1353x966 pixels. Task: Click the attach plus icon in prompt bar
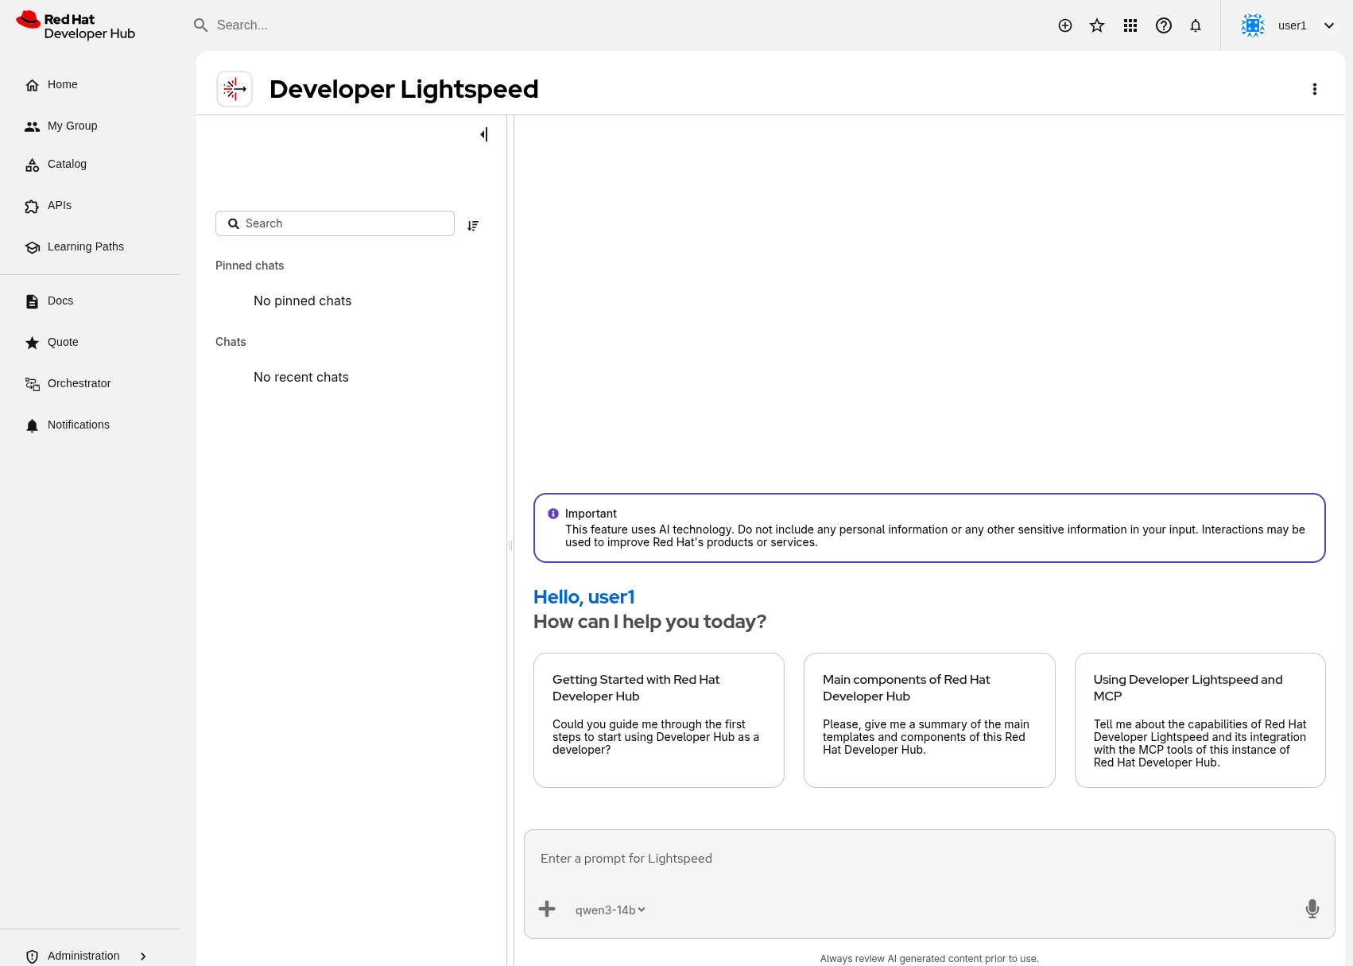tap(547, 909)
